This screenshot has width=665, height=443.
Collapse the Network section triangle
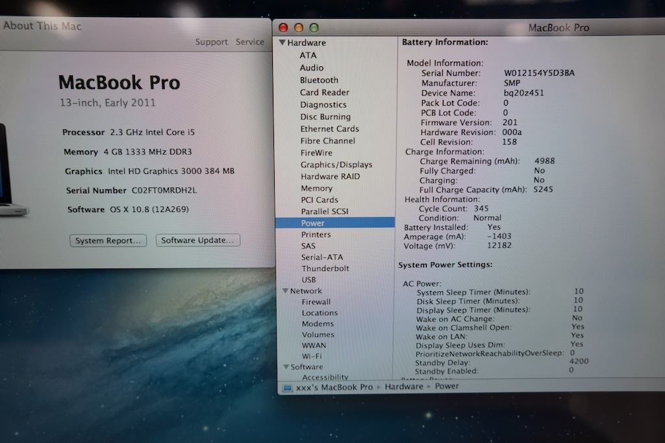[286, 291]
